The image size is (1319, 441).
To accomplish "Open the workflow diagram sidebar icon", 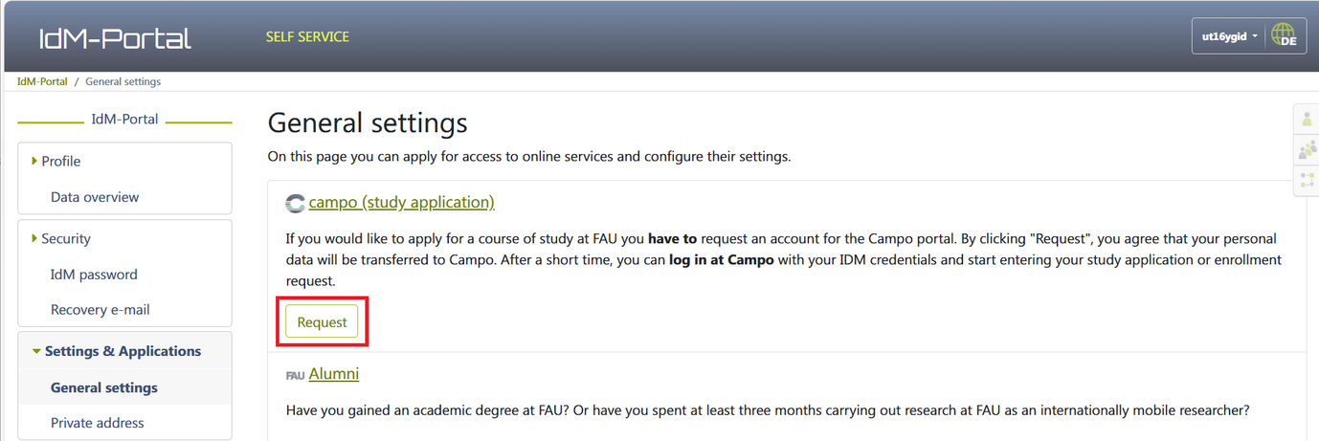I will [1307, 180].
